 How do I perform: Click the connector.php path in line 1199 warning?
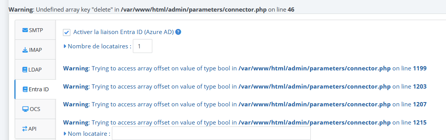[x=315, y=68]
